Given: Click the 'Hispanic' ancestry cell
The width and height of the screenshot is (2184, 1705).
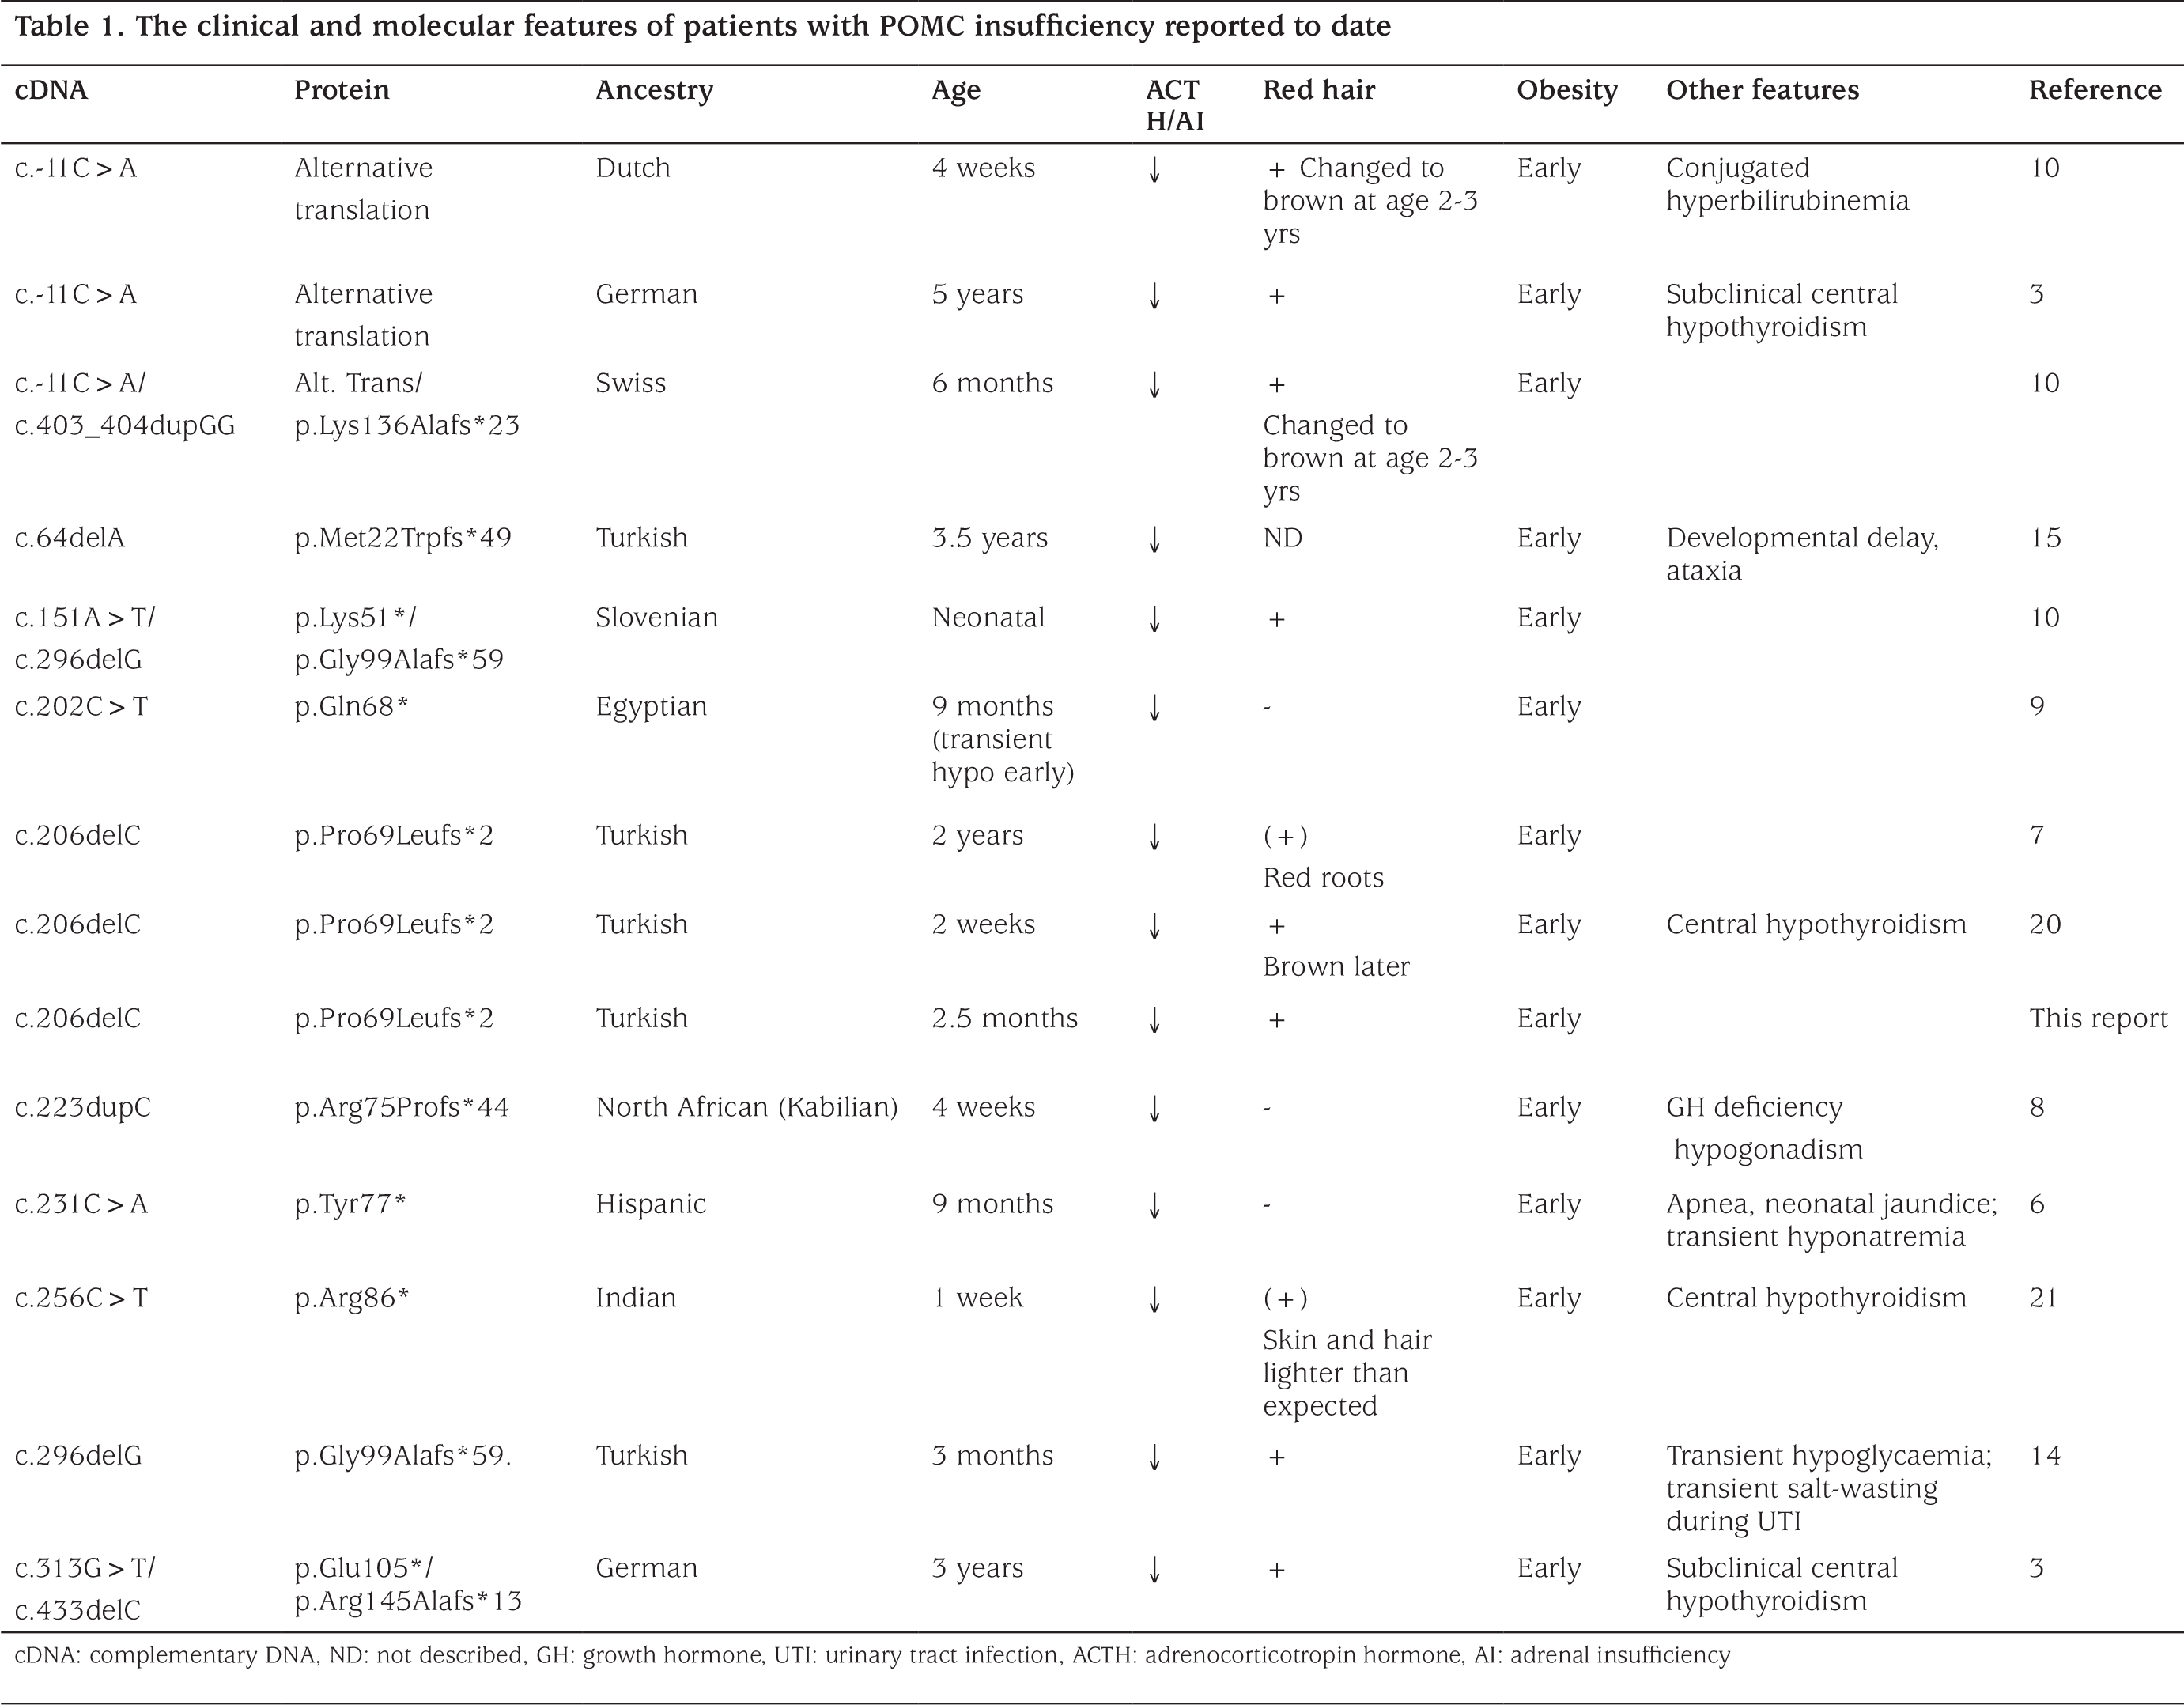Looking at the screenshot, I should point(651,1204).
